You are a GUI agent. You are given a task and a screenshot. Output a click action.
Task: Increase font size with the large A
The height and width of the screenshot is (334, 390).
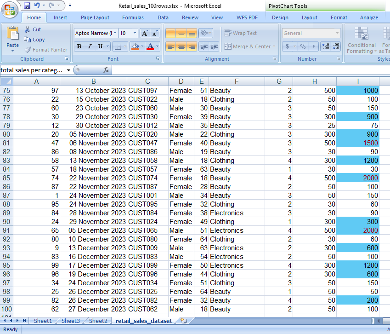[145, 34]
